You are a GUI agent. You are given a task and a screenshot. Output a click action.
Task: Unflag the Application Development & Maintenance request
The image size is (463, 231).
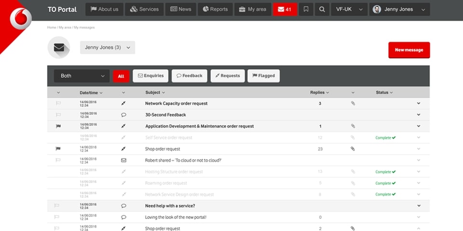coord(58,126)
